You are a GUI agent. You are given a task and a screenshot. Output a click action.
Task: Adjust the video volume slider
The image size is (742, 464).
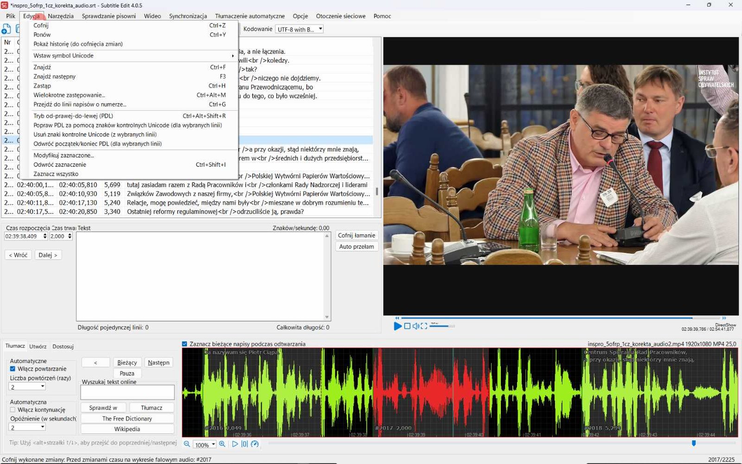pyautogui.click(x=442, y=326)
